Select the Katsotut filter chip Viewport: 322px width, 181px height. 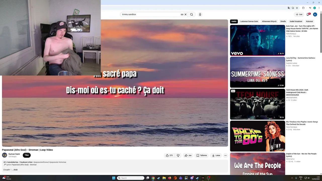pos(309,21)
